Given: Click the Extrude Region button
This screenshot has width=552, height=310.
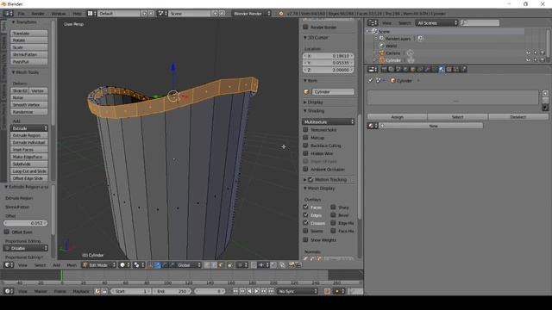Looking at the screenshot, I should (x=28, y=135).
